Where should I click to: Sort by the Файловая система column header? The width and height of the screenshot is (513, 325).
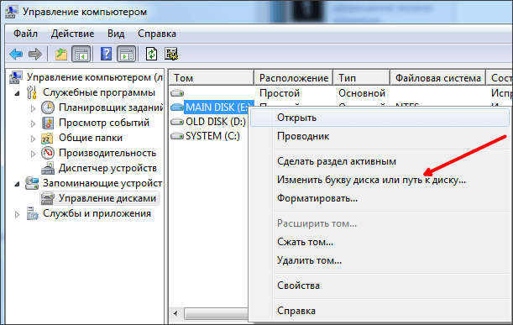[x=437, y=78]
